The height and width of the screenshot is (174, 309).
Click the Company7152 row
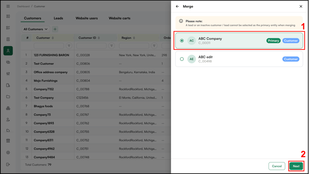(96, 89)
